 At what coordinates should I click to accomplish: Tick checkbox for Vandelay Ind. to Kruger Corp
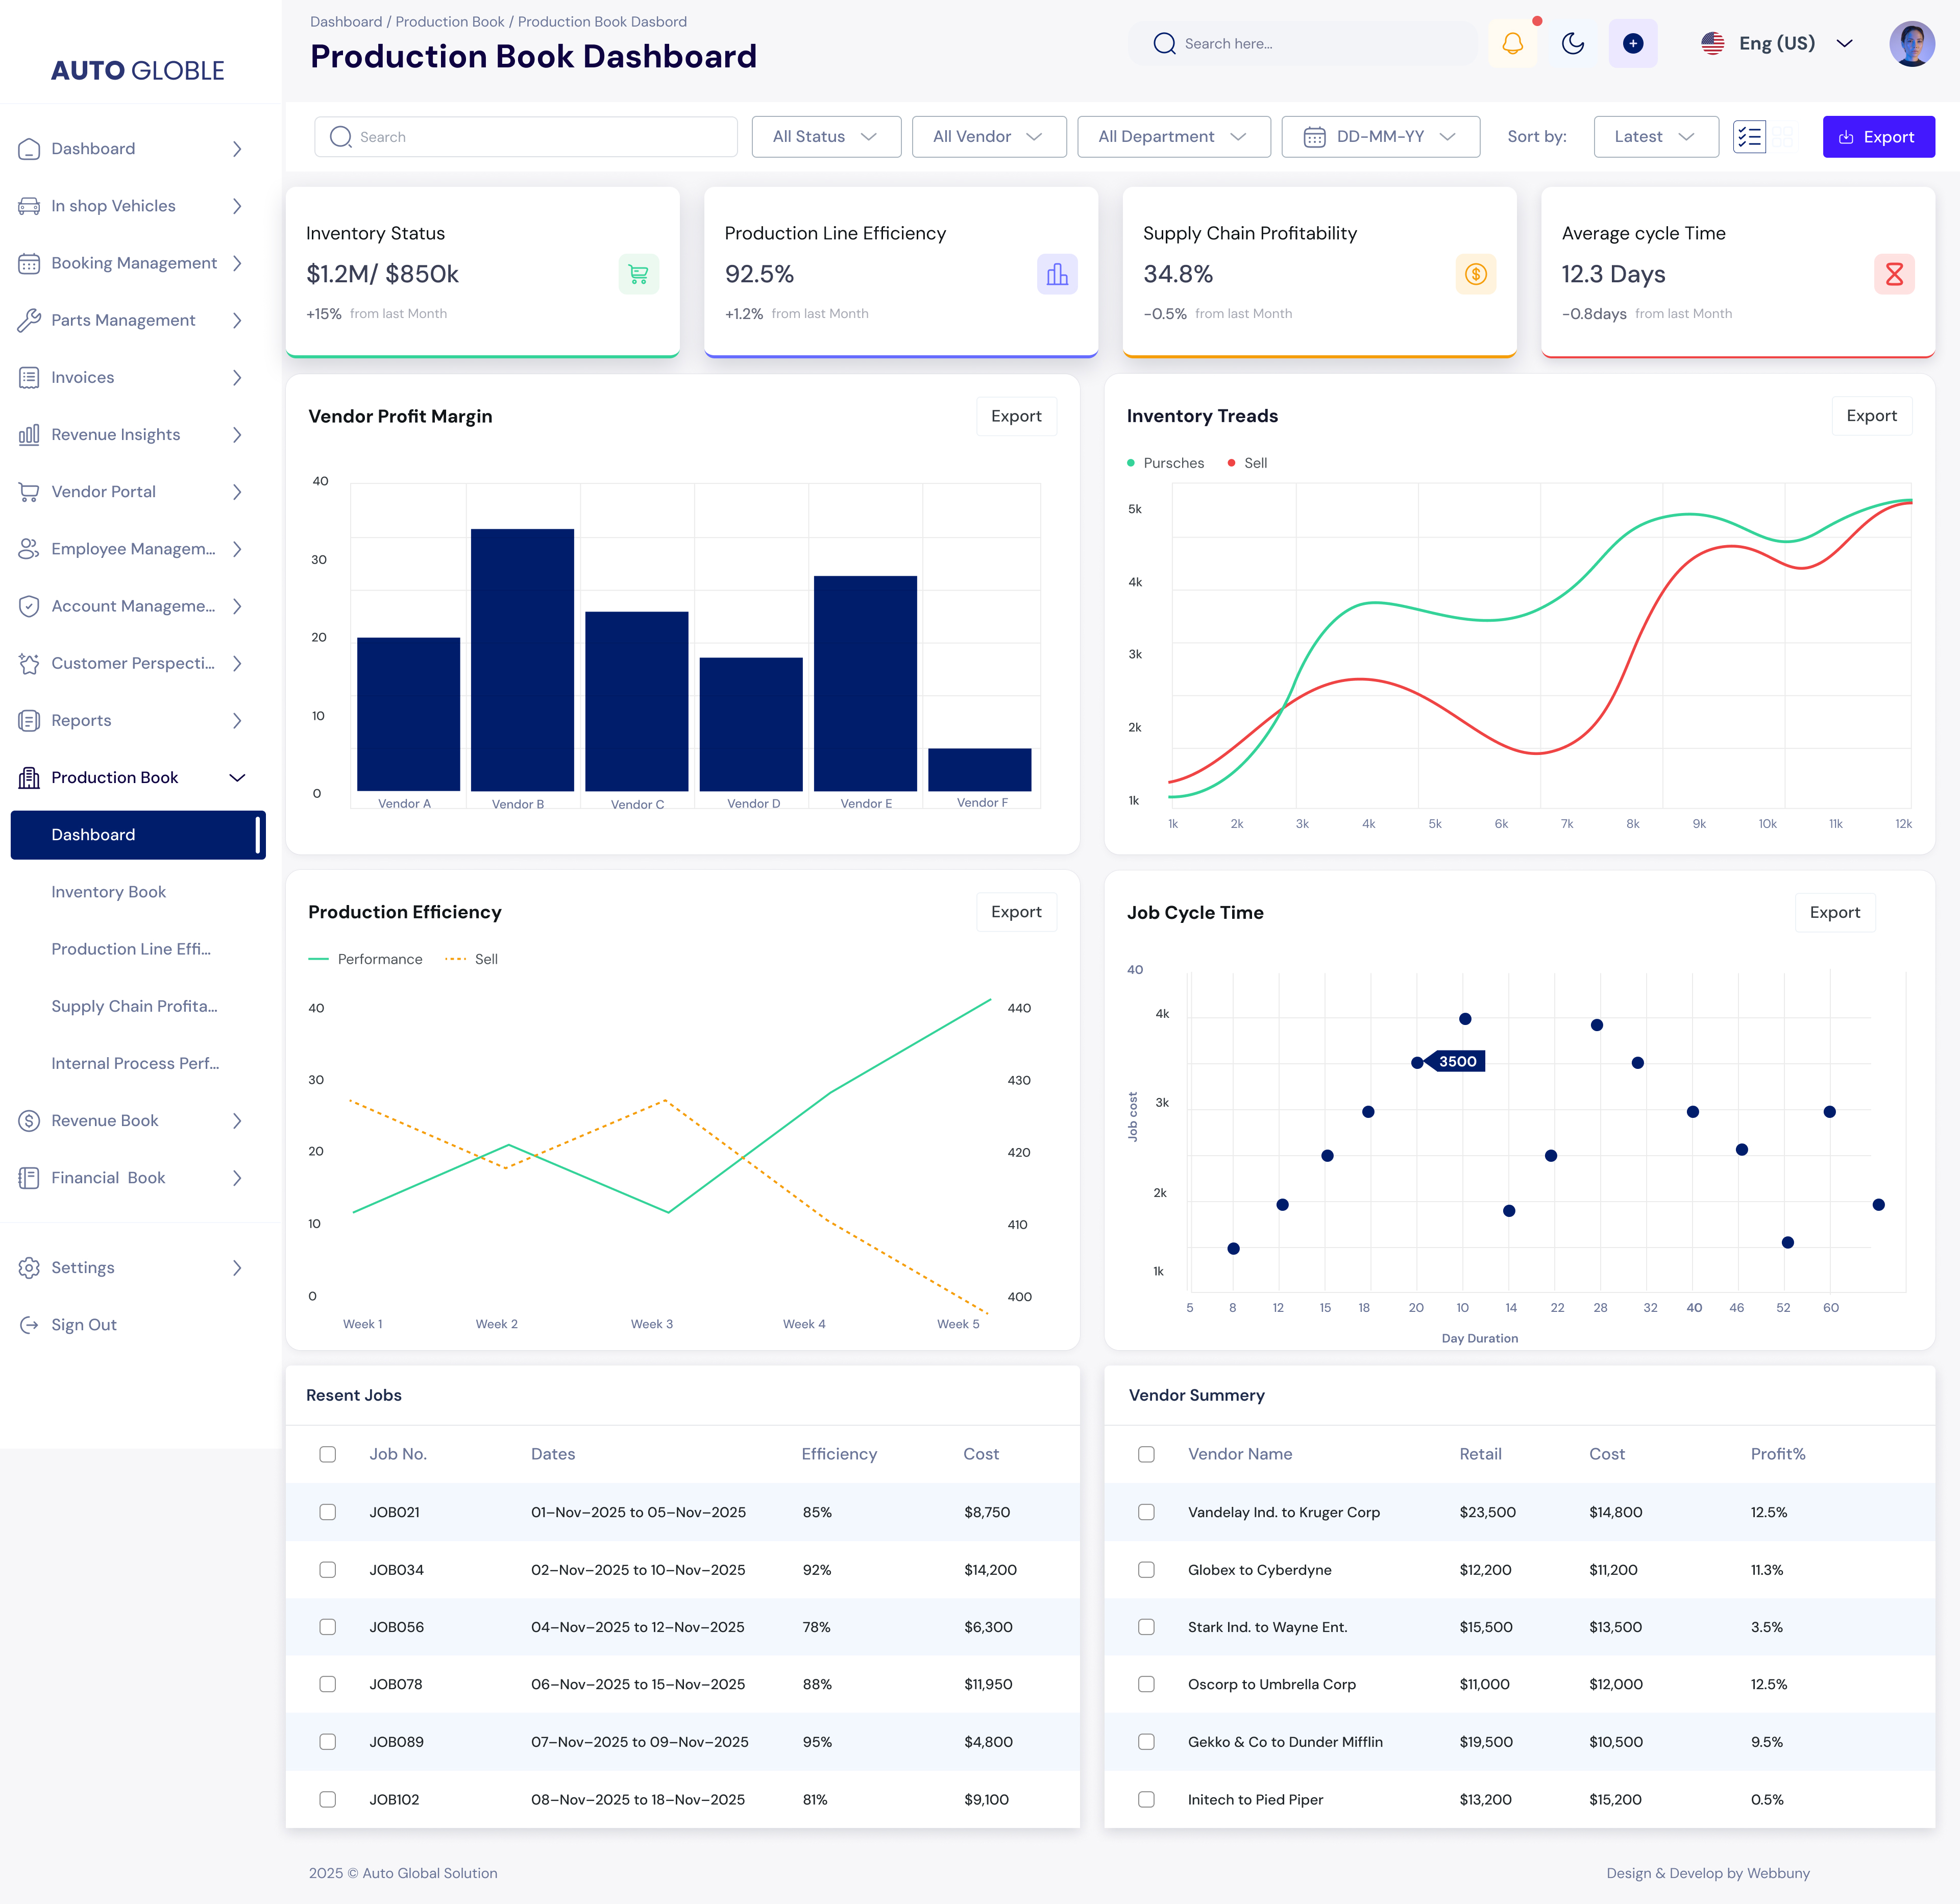point(1146,1512)
